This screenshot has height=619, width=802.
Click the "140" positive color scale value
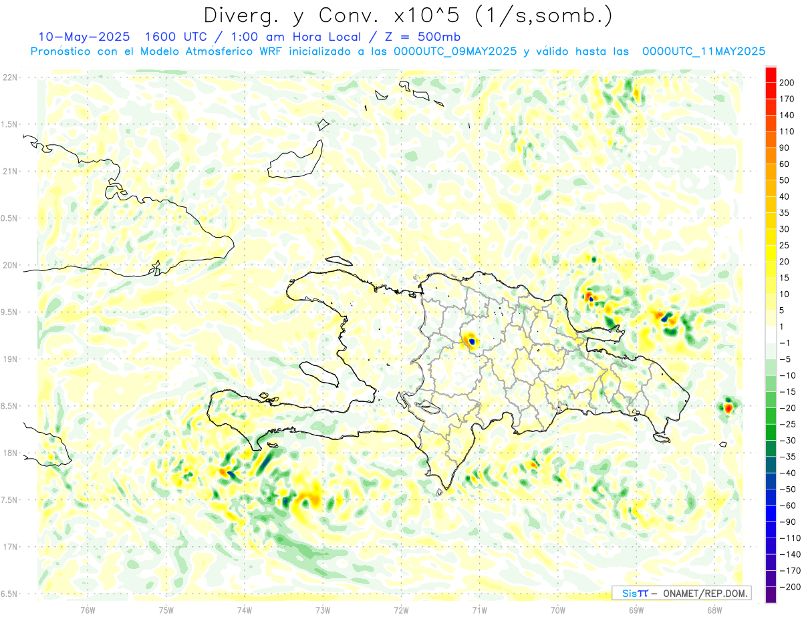tap(787, 115)
